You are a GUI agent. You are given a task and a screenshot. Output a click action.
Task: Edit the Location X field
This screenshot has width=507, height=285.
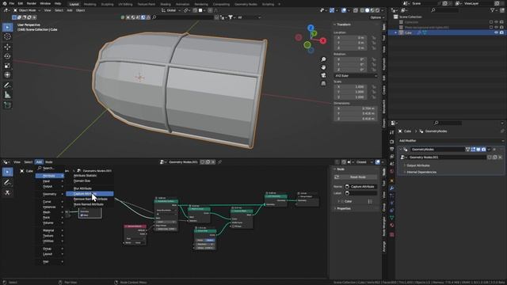tap(350, 38)
